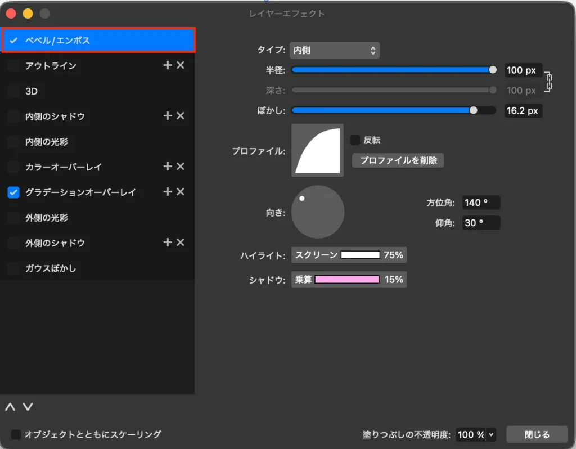This screenshot has width=576, height=449.
Task: Click the down arrow below the effects list
Action: [28, 407]
